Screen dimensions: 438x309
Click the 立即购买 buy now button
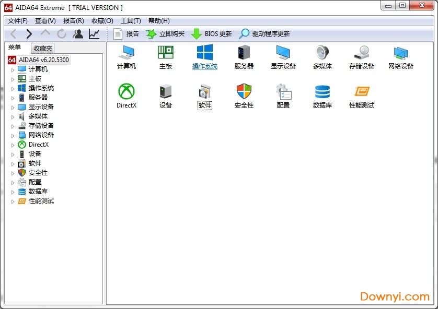coord(165,34)
